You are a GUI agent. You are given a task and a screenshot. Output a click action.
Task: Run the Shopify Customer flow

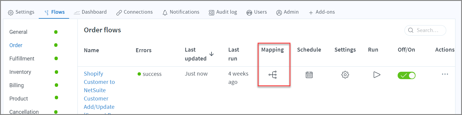[377, 75]
